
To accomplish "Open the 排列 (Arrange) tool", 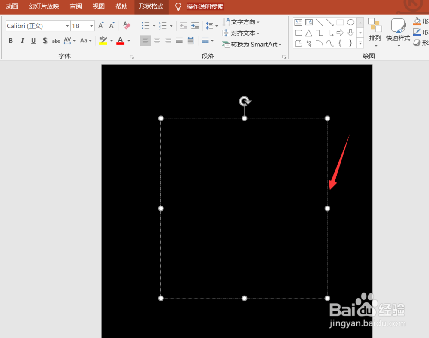I will point(375,30).
